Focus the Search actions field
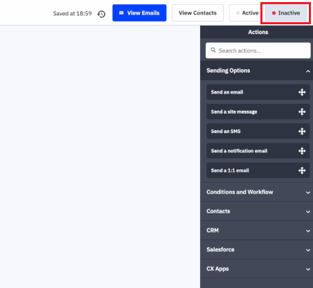The height and width of the screenshot is (288, 313). click(x=258, y=51)
